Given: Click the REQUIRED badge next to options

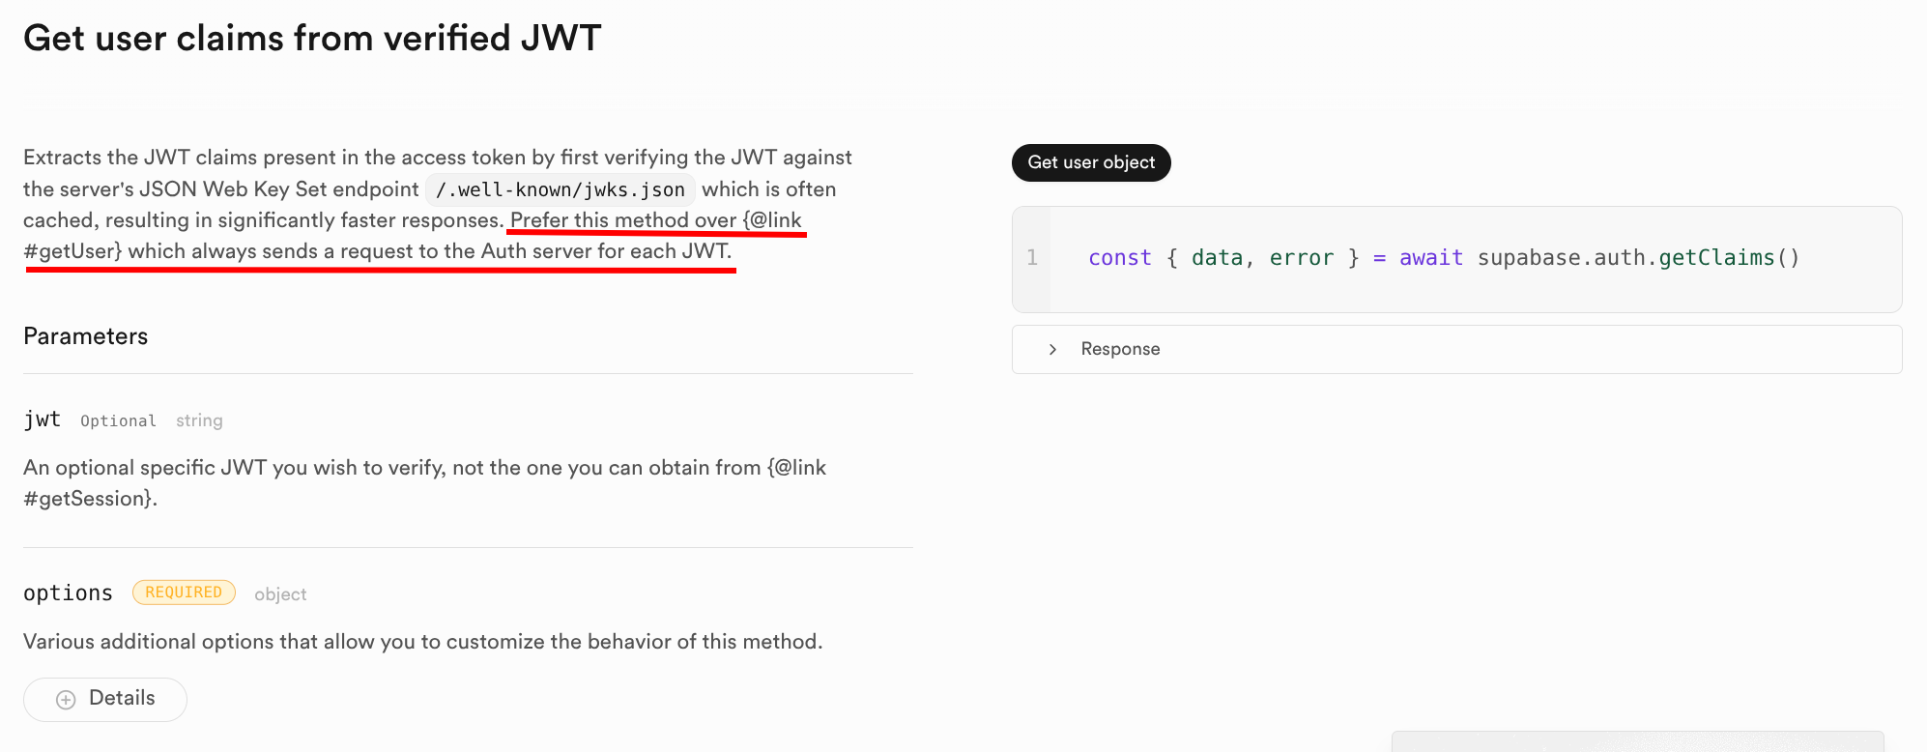Looking at the screenshot, I should [x=184, y=593].
